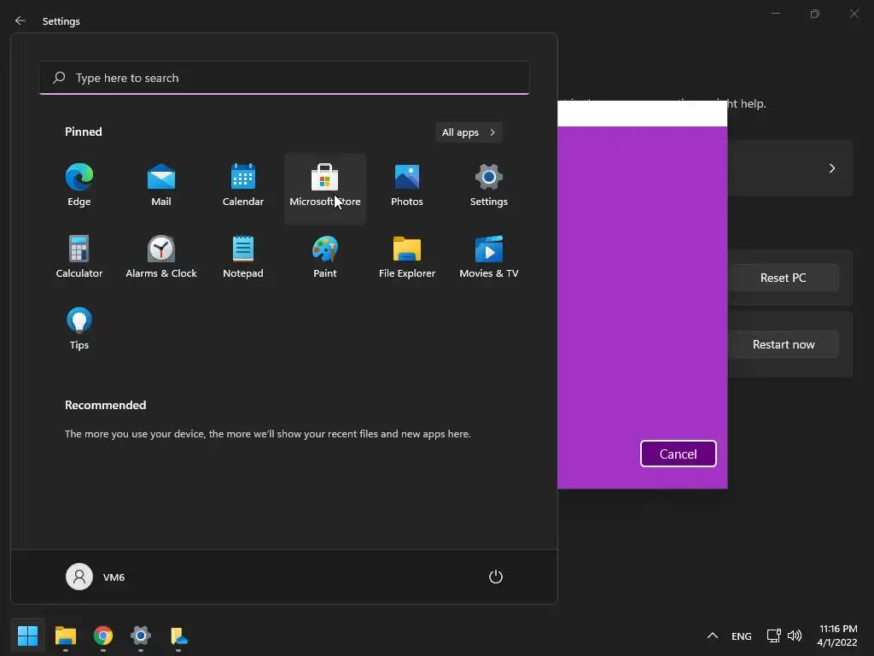Image resolution: width=874 pixels, height=656 pixels.
Task: Restore down the Settings window
Action: click(x=815, y=14)
